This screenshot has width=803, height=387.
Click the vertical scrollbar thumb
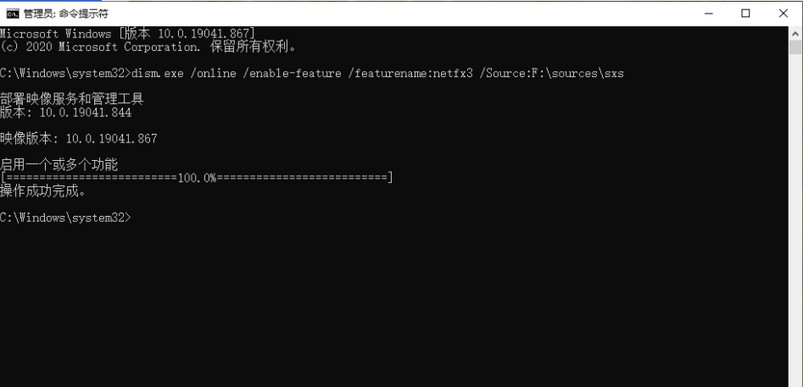795,47
